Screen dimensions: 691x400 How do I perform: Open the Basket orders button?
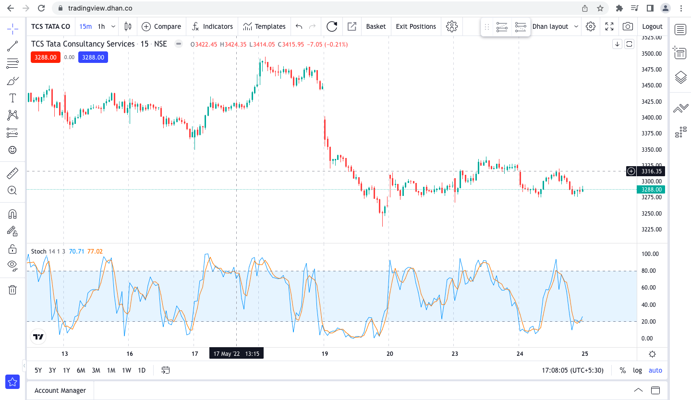click(376, 26)
